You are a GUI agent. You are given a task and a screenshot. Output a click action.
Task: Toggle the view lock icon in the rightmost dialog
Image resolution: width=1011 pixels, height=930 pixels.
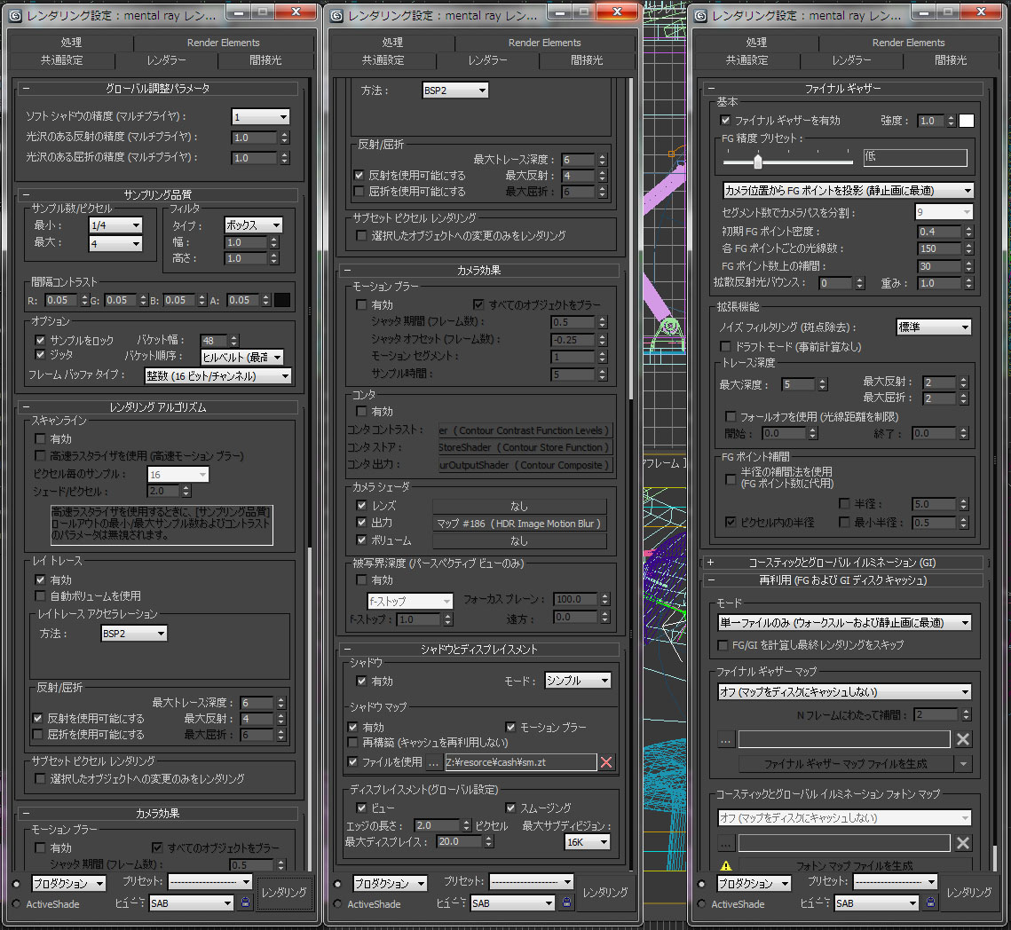pyautogui.click(x=931, y=902)
